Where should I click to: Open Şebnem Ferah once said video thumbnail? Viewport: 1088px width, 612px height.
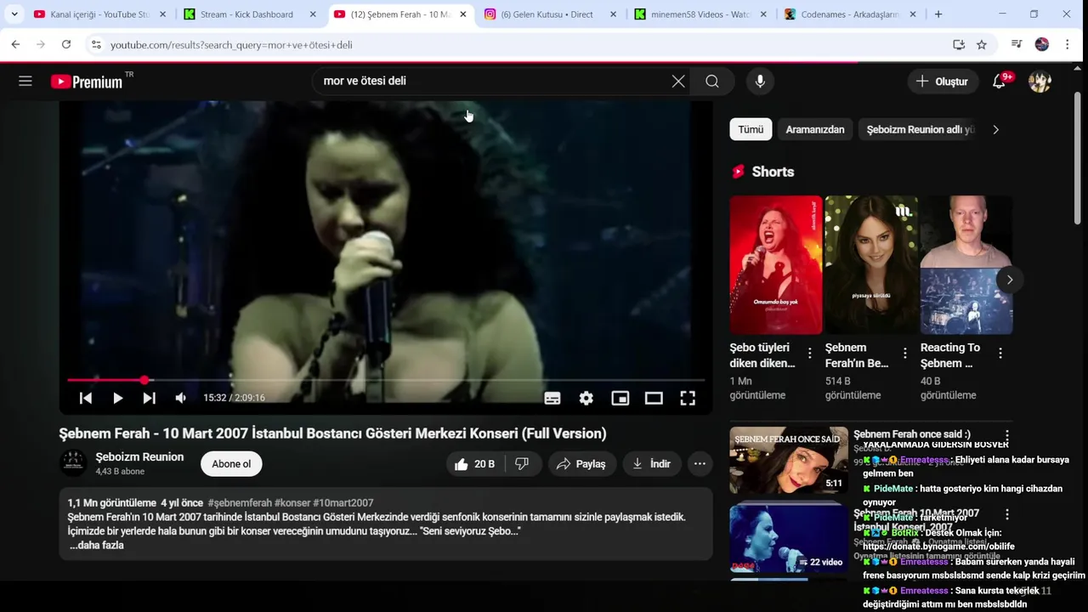point(789,461)
